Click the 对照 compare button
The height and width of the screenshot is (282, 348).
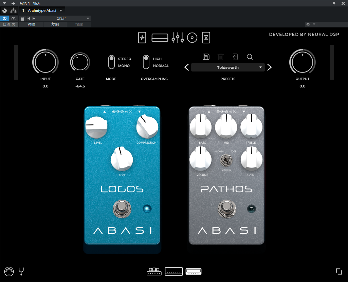[31, 24]
